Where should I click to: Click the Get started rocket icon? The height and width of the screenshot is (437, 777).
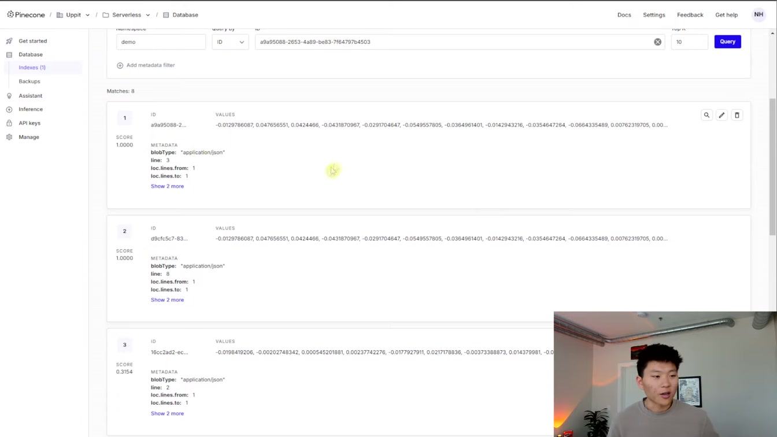pyautogui.click(x=9, y=41)
